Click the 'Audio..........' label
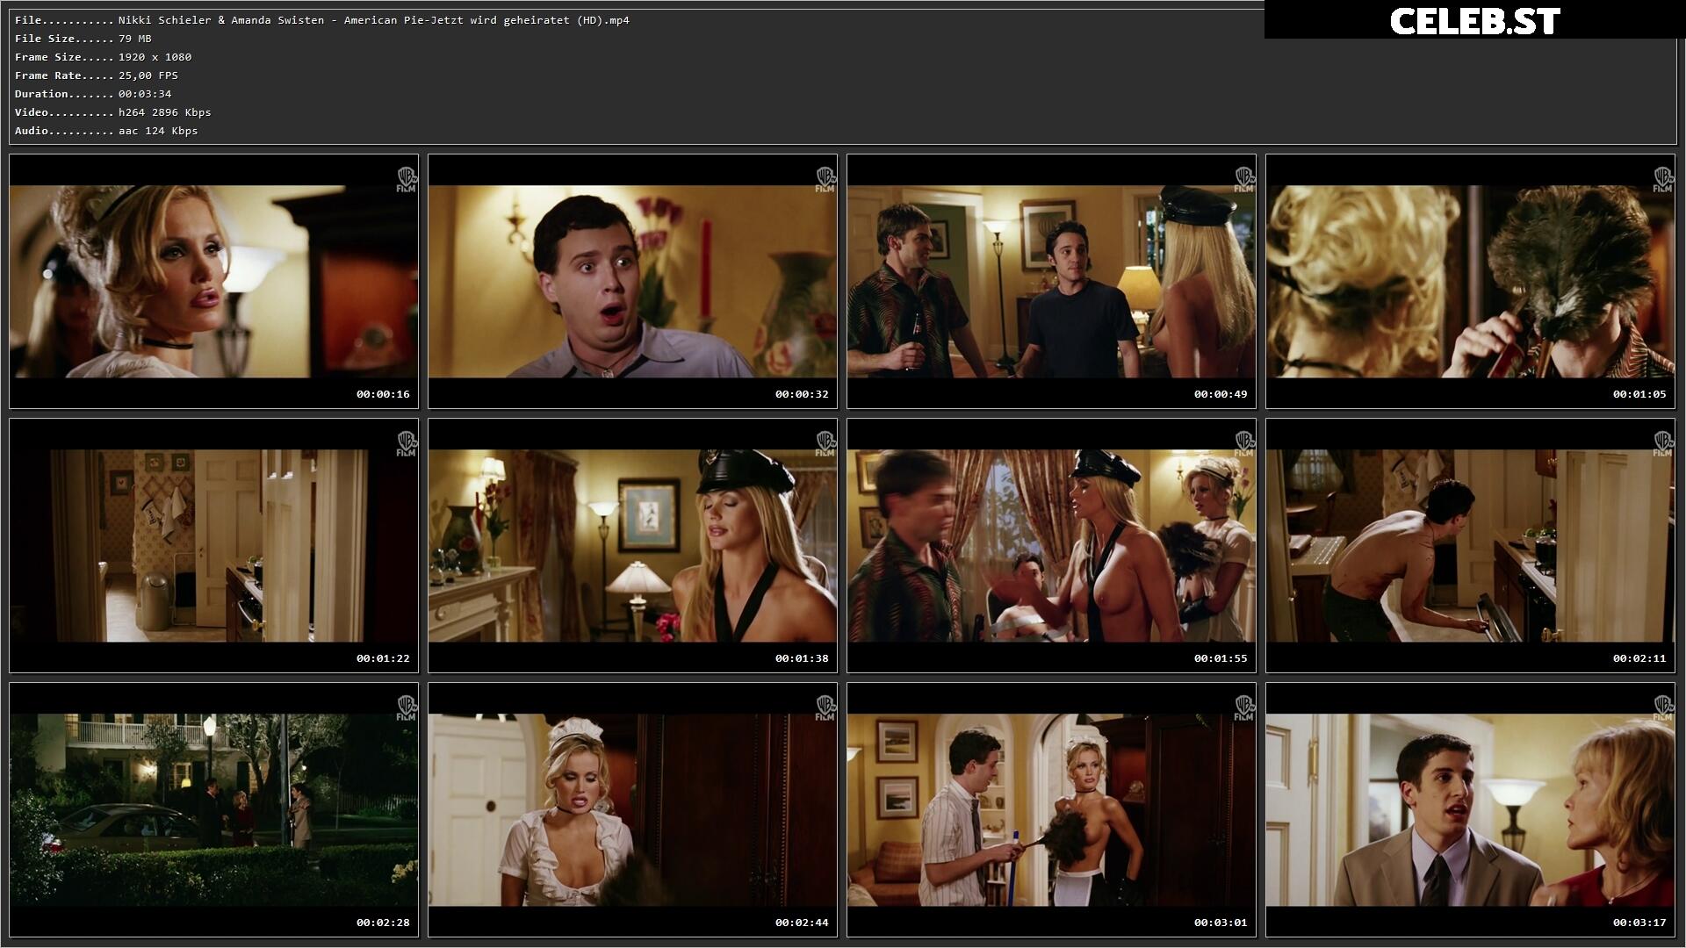Viewport: 1686px width, 948px height. click(x=64, y=131)
